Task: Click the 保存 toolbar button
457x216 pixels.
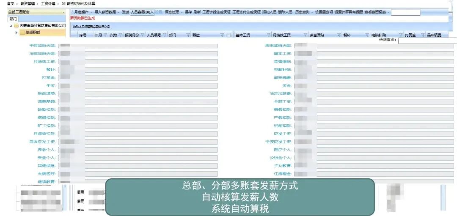Action: 188,12
